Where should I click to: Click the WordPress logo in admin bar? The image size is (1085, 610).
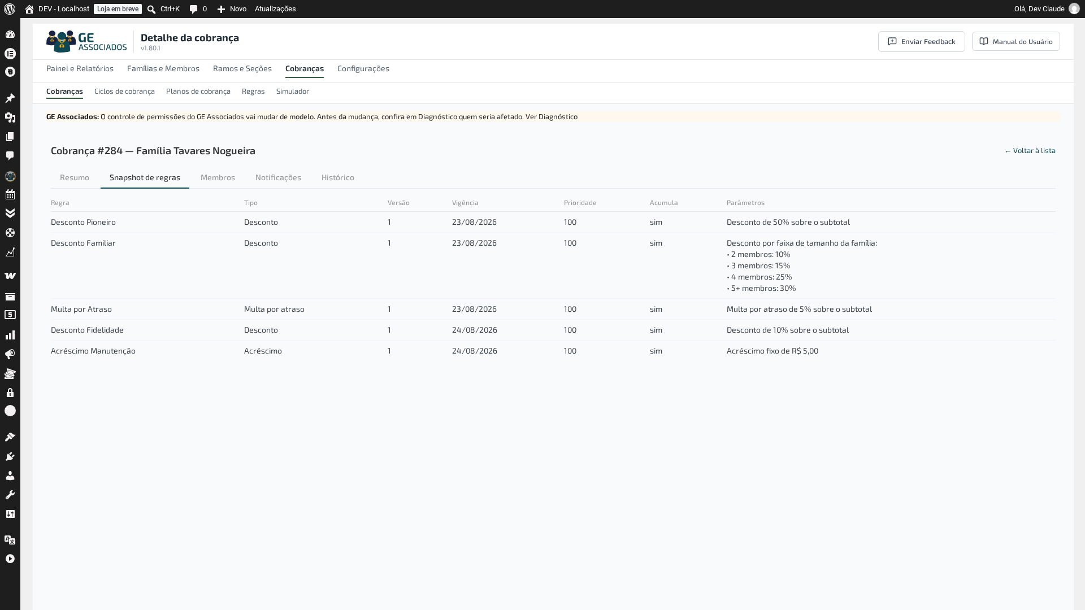coord(10,9)
